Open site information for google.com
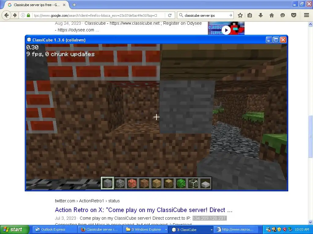 pyautogui.click(x=23, y=15)
